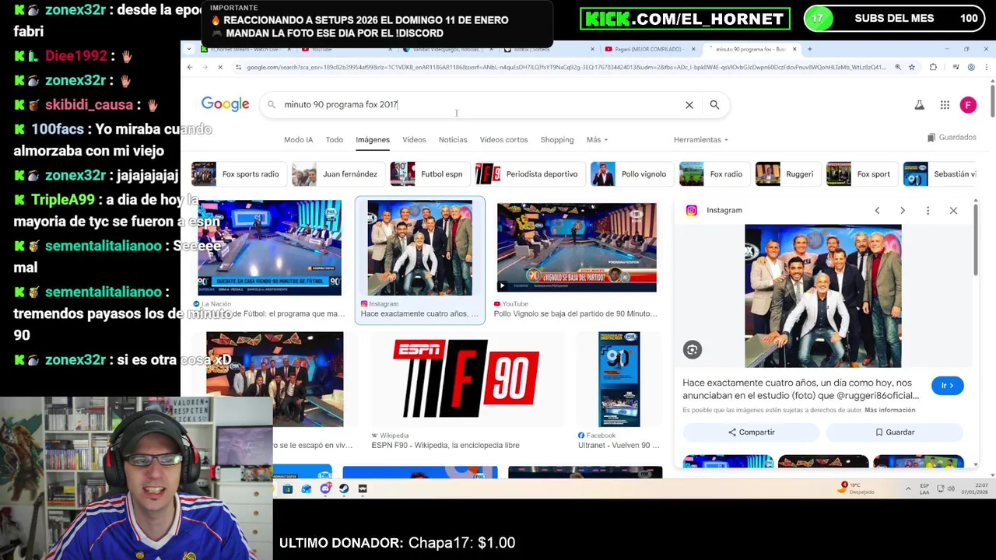996x560 pixels.
Task: Switch to the Videos tab
Action: [x=414, y=140]
